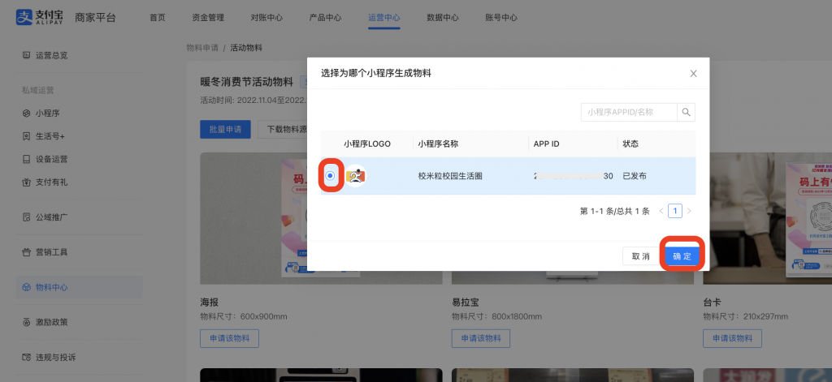Image resolution: width=832 pixels, height=382 pixels.
Task: Click the APP ID column header
Action: click(547, 144)
